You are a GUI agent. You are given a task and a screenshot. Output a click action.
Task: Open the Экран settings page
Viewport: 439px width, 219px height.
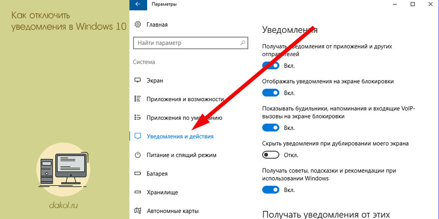155,80
